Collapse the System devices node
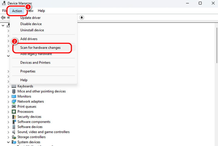The image size is (218, 146). pos(8,142)
